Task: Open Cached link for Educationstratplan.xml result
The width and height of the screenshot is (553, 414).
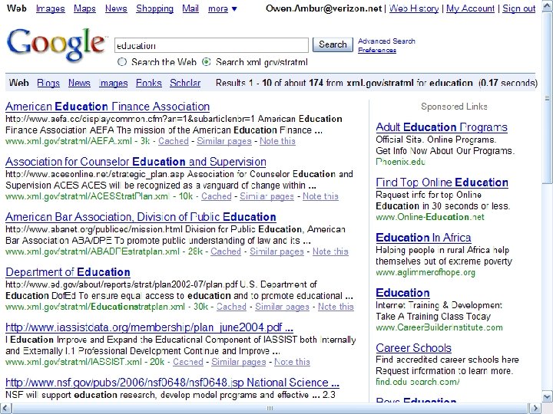Action: [231, 307]
